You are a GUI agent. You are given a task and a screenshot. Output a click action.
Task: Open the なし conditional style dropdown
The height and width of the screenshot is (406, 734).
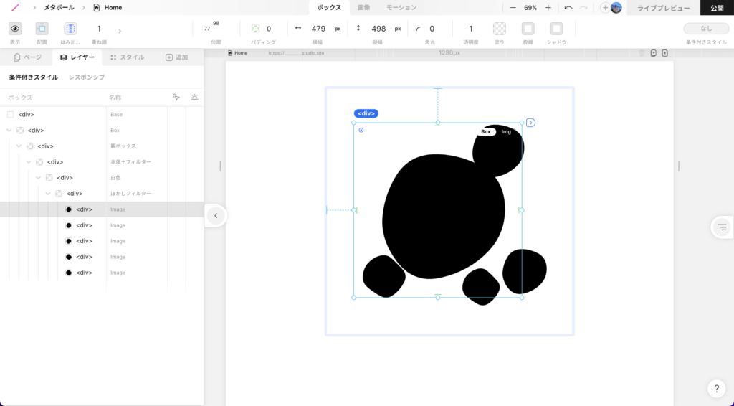click(x=706, y=29)
